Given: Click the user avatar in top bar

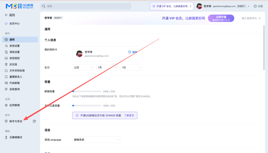Looking at the screenshot, I should pos(199,6).
